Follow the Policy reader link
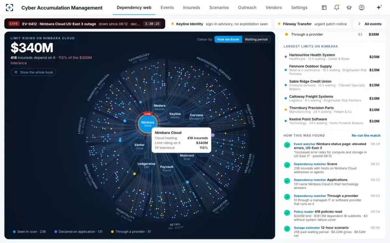The image size is (390, 243). (x=304, y=212)
